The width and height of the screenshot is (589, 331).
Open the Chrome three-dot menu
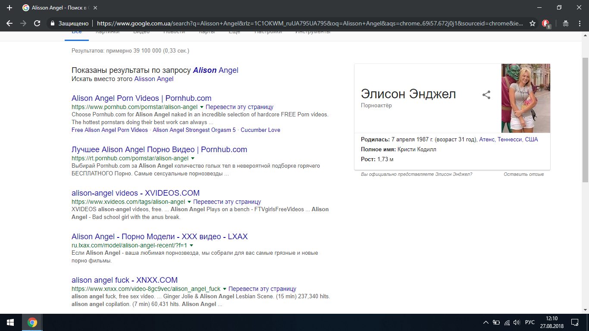pos(580,23)
